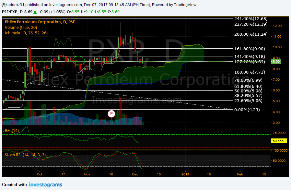This screenshot has height=190, width=291.
Task: Select the 2018 label on the time axis
Action: pos(185,174)
